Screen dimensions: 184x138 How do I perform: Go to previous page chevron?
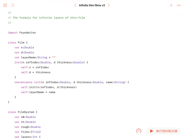click(75, 5)
